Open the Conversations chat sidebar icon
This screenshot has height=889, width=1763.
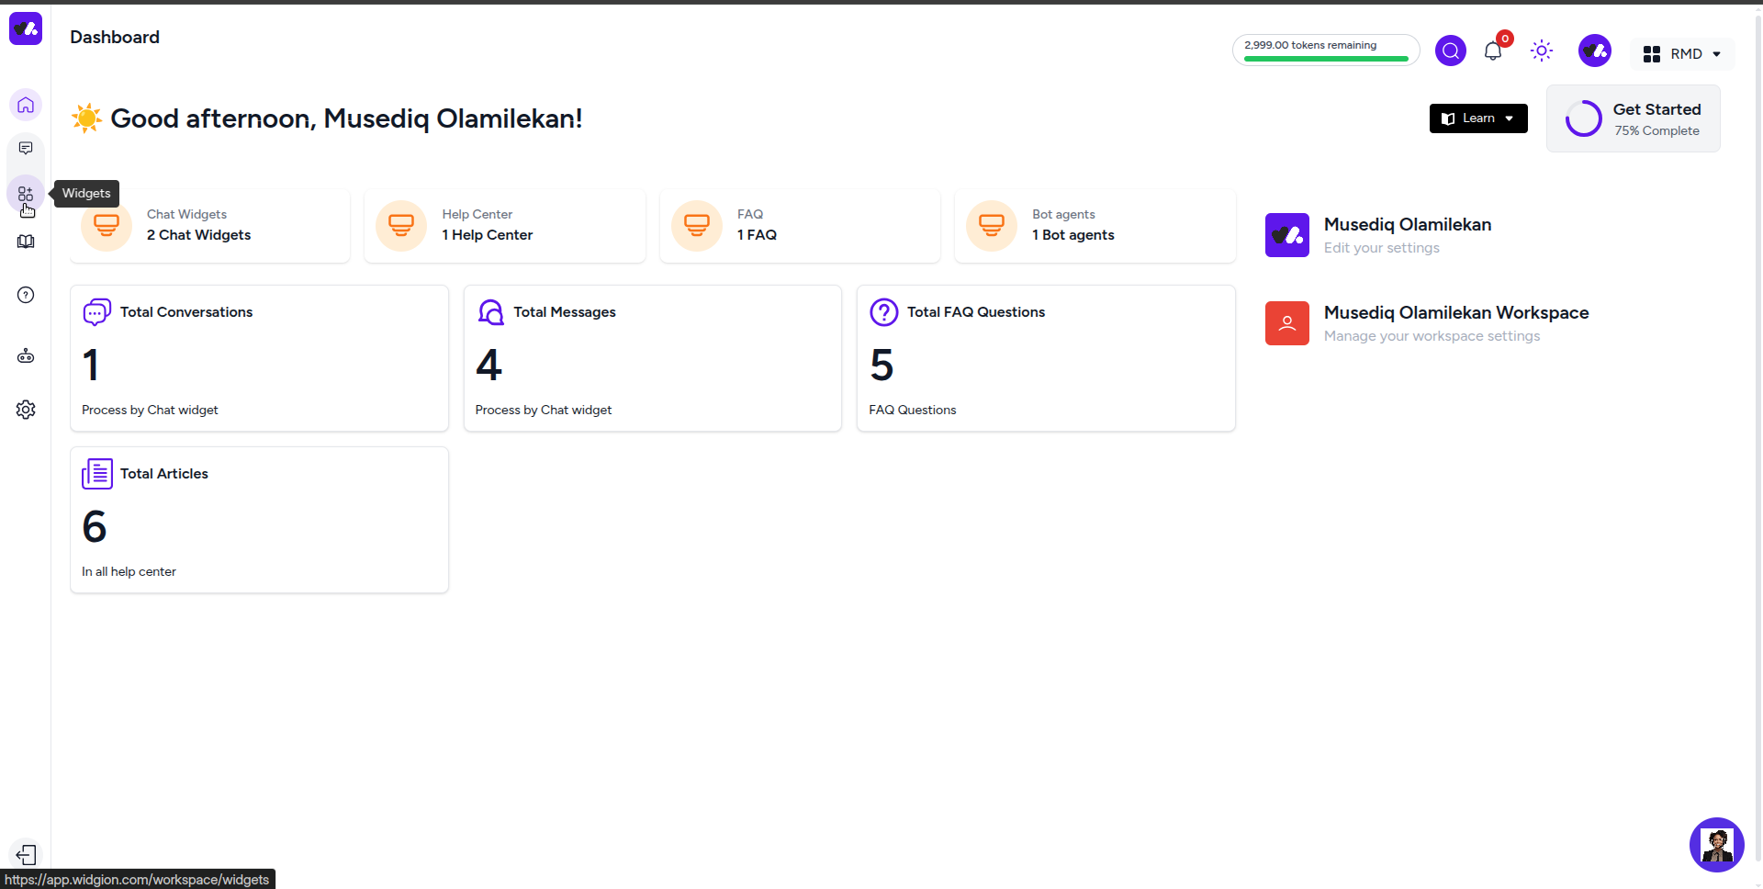pos(26,149)
